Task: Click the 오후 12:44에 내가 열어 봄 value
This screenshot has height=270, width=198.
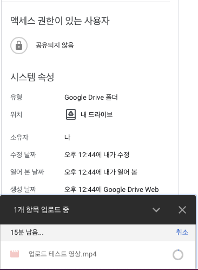Action: pos(101,172)
